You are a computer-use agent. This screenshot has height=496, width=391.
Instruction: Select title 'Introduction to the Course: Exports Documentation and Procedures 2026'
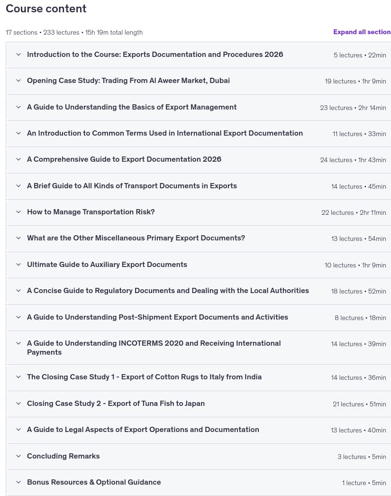[155, 55]
